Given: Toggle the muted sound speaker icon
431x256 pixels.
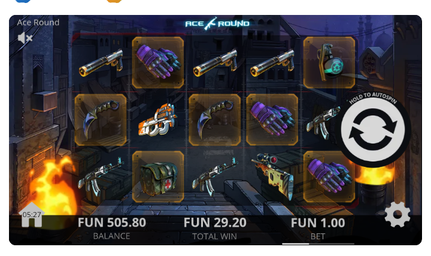Looking at the screenshot, I should pos(25,38).
